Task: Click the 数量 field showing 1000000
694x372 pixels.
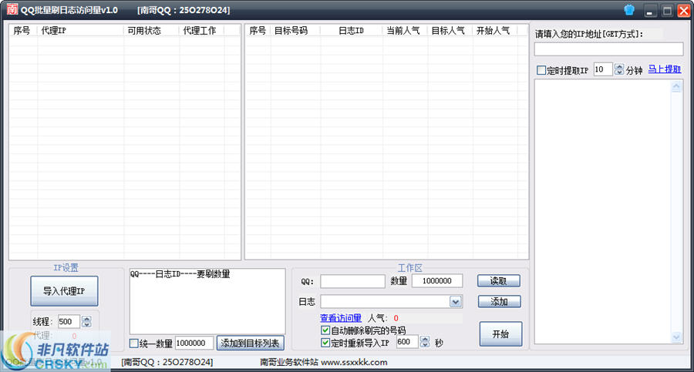Action: (437, 281)
